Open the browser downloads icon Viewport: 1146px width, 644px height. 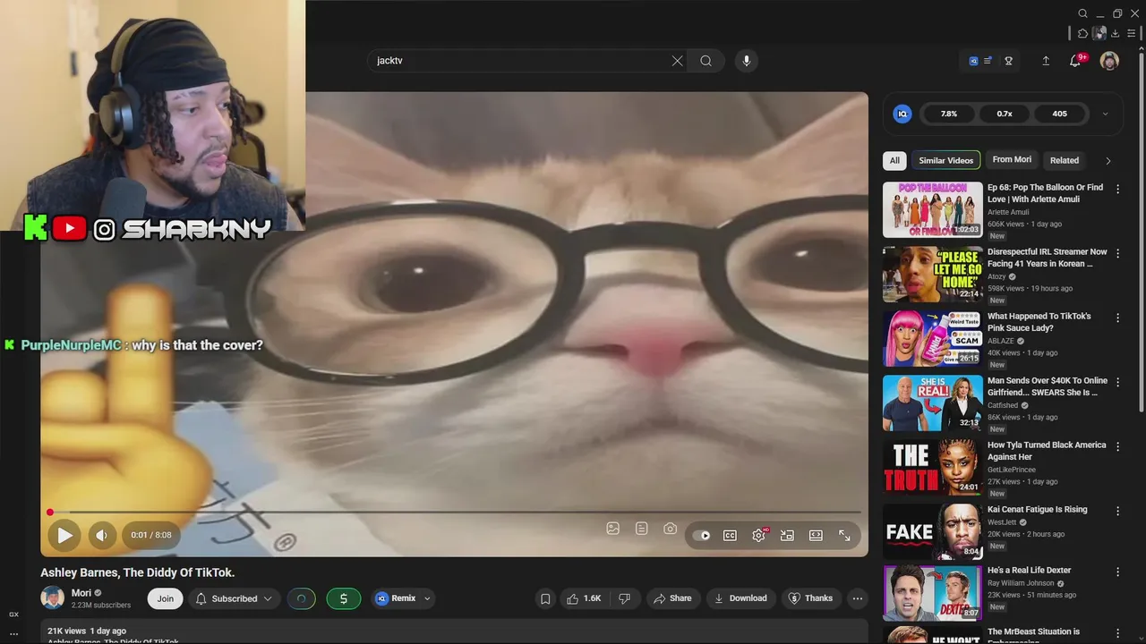point(1115,33)
